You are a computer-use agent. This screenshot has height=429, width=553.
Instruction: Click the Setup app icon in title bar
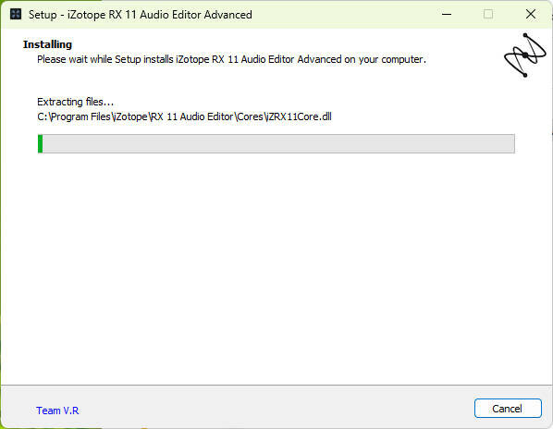tap(16, 14)
